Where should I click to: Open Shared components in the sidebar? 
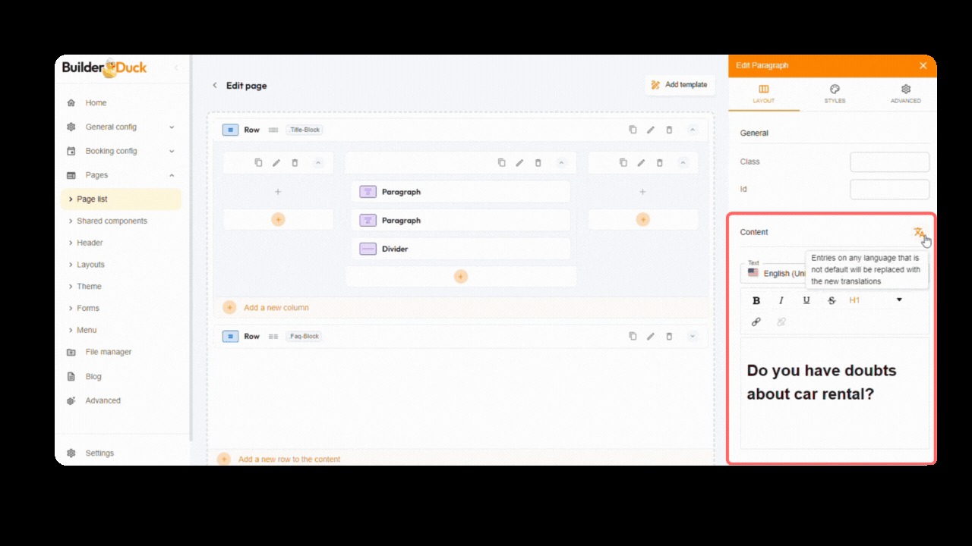(112, 221)
